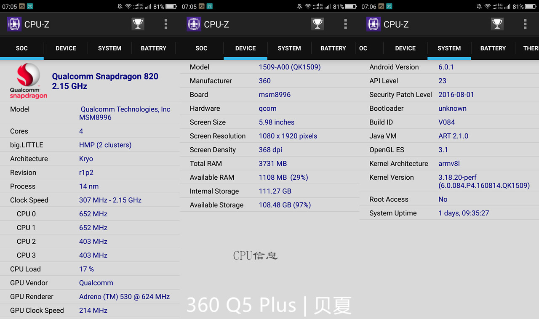Click the Kernel Architecture value 'armv8l'
The width and height of the screenshot is (539, 319).
pos(448,164)
